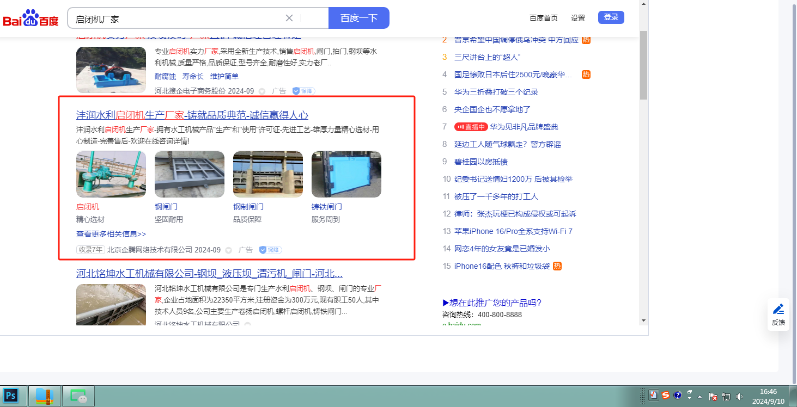Open hot topic 华为见非凡品牌盛典
This screenshot has height=407, width=797.
click(x=524, y=127)
